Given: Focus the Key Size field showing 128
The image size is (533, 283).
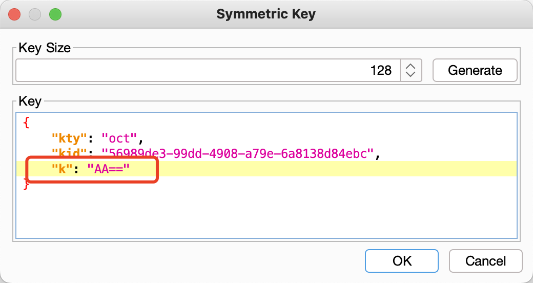Looking at the screenshot, I should point(205,70).
